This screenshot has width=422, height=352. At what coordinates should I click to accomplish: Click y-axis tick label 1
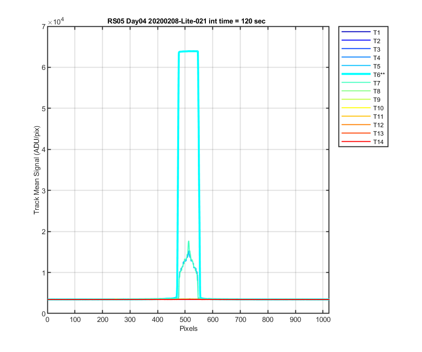[x=44, y=273]
